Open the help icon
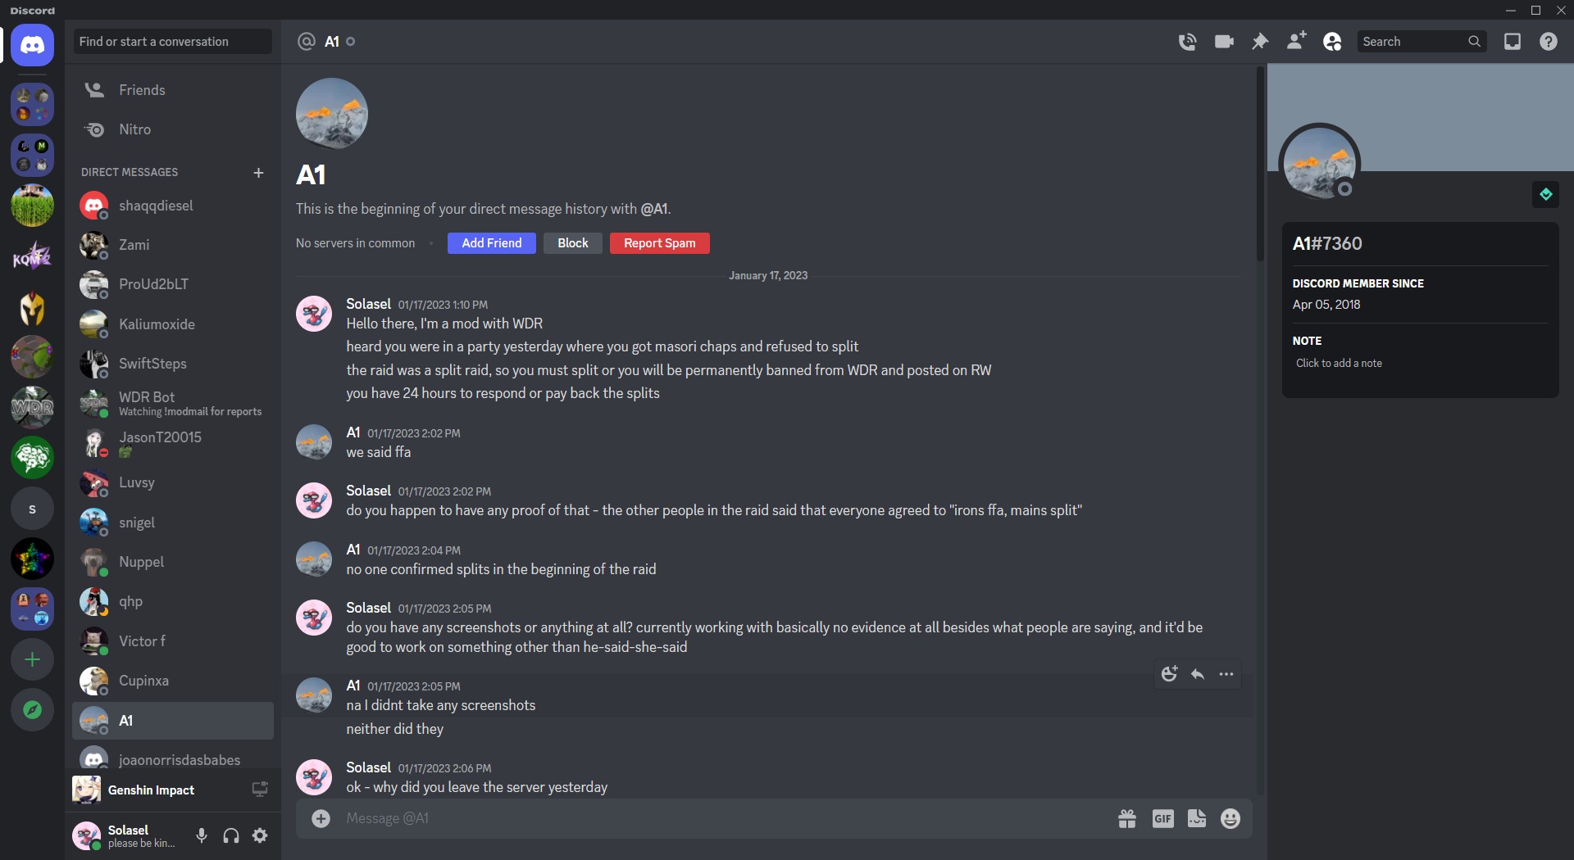Viewport: 1574px width, 860px height. (x=1549, y=42)
